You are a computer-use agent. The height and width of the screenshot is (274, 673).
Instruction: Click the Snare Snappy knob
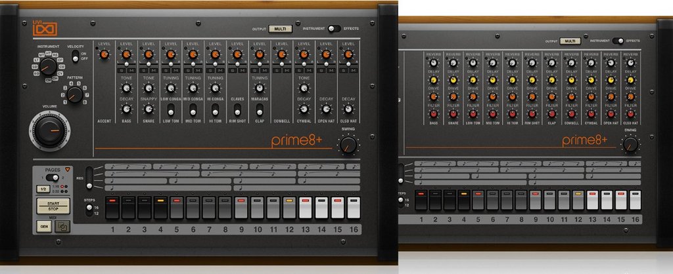(x=149, y=109)
